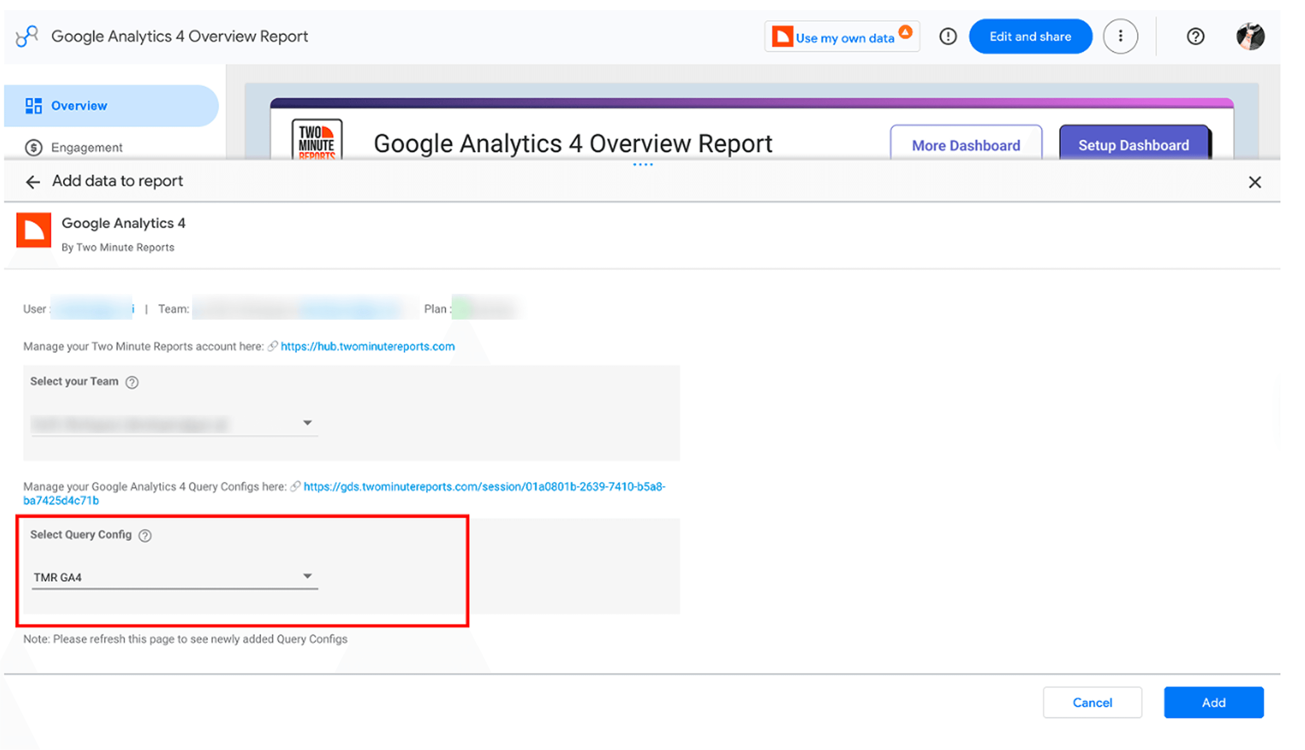
Task: Open the three-dot more options menu
Action: pos(1120,37)
